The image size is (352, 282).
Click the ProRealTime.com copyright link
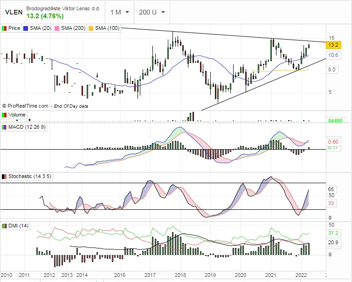(x=28, y=106)
